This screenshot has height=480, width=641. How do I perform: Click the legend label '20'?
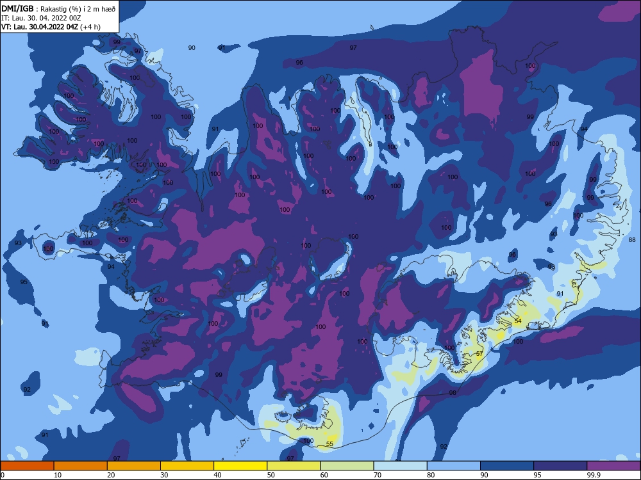(x=111, y=475)
